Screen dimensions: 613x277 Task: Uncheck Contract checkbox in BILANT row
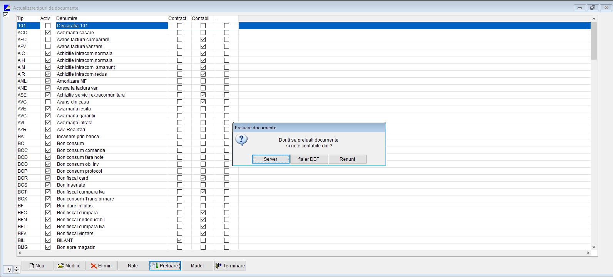pyautogui.click(x=179, y=240)
